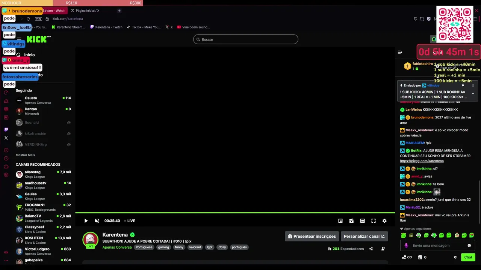481x270 pixels.
Task: Share the stream using the share icon
Action: click(x=371, y=249)
